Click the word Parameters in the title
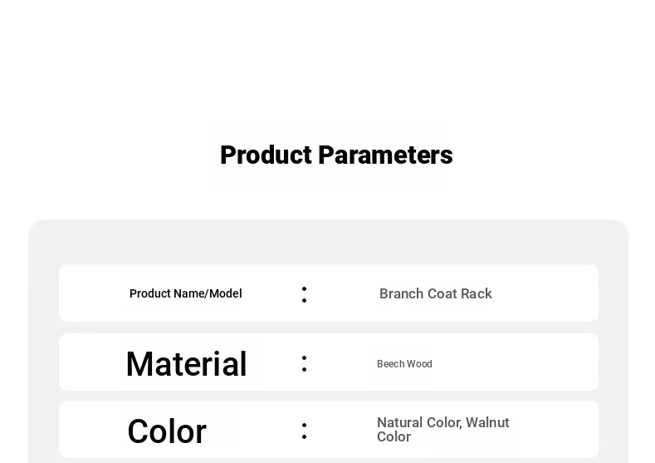Screen dimensions: 655x463 point(385,155)
